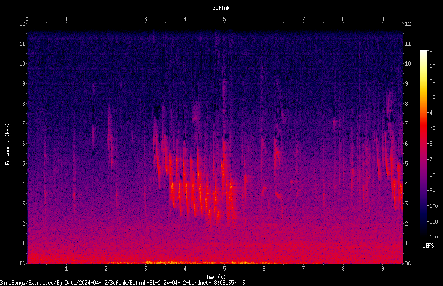Click the 5 second mark on bottom axis

tap(224, 269)
